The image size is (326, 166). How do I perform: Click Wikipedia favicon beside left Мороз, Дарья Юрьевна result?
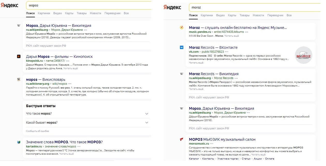pyautogui.click(x=19, y=26)
